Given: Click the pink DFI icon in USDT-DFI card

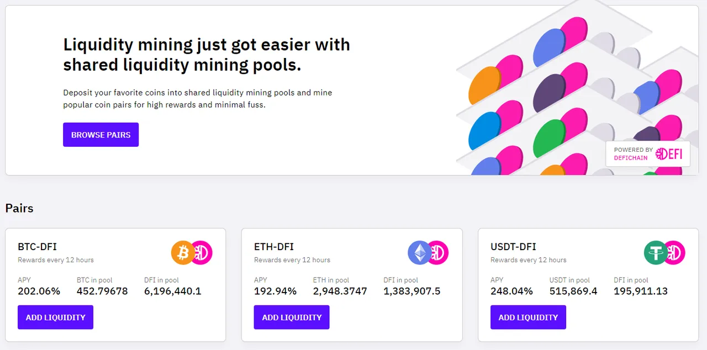Looking at the screenshot, I should pos(674,253).
